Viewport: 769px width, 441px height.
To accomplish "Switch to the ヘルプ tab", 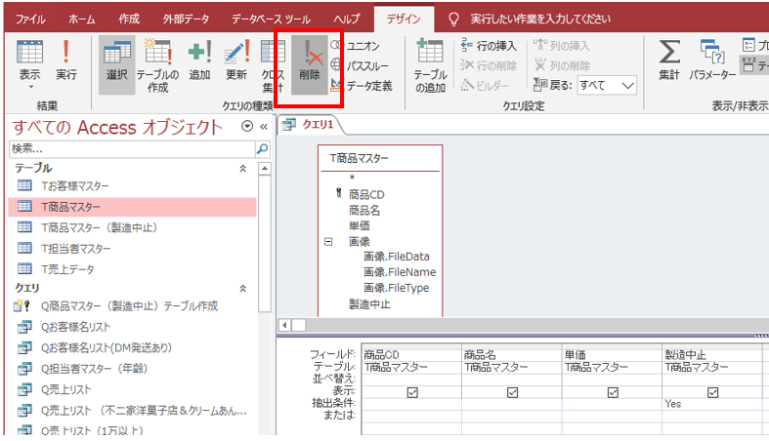I will (x=347, y=20).
